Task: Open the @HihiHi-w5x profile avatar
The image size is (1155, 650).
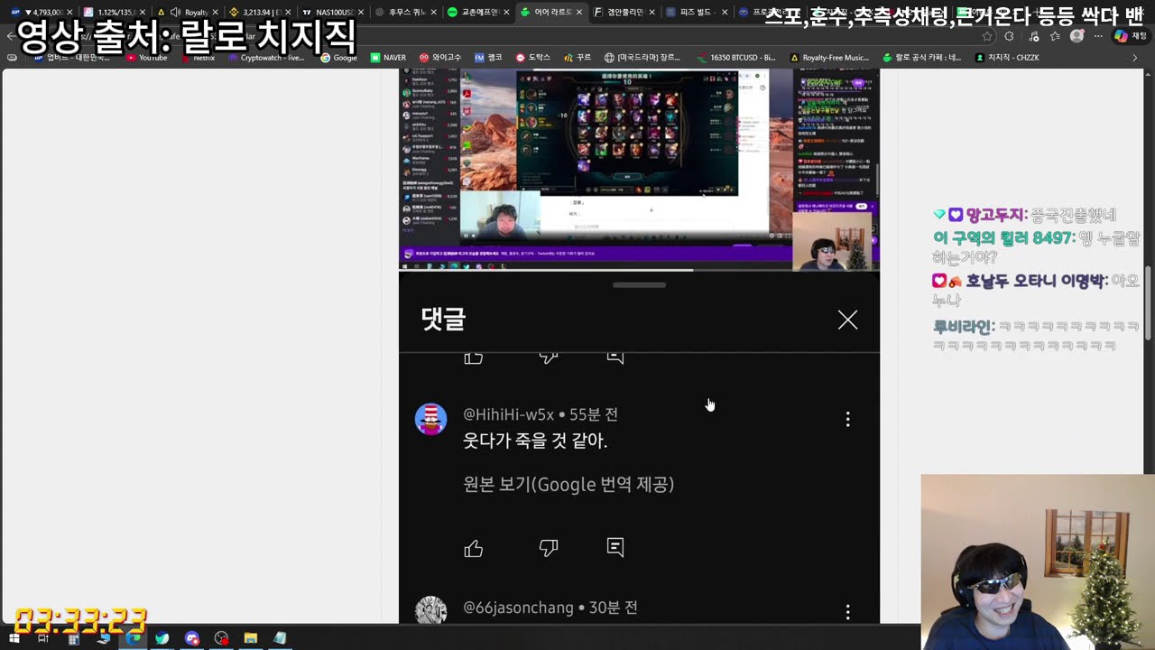Action: pos(430,419)
